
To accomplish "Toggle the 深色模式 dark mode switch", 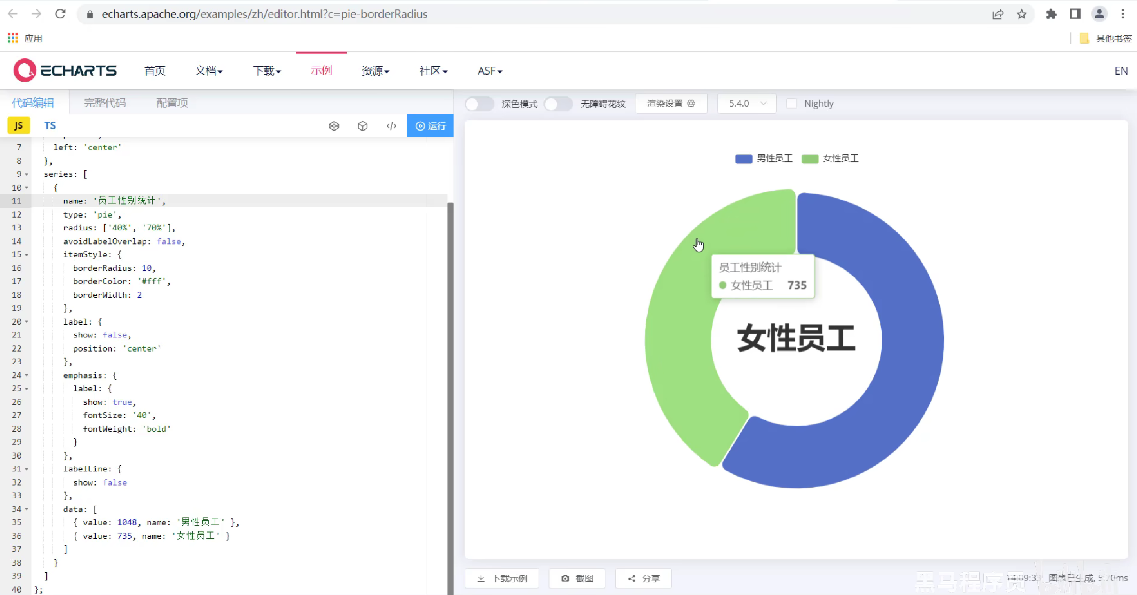I will click(479, 103).
